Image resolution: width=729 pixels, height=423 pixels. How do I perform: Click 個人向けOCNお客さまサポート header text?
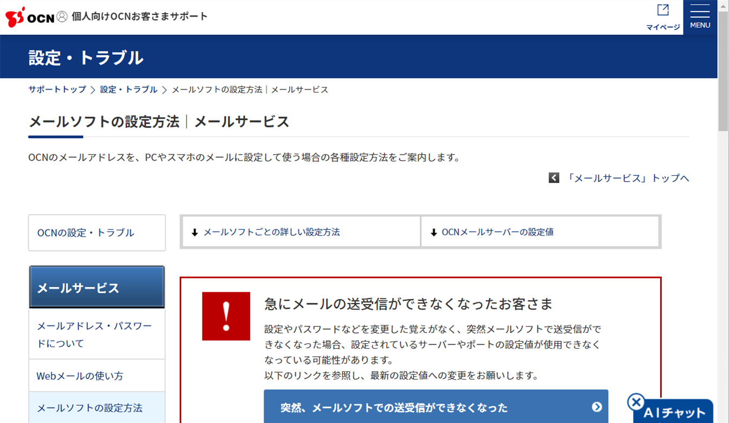(139, 16)
